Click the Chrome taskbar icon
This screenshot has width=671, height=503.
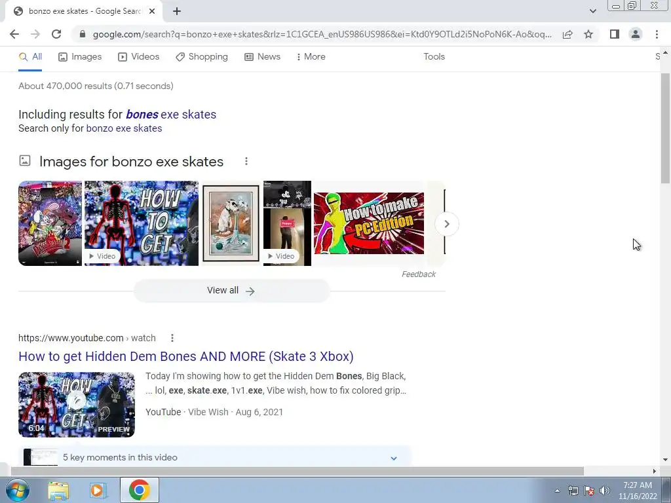point(139,490)
